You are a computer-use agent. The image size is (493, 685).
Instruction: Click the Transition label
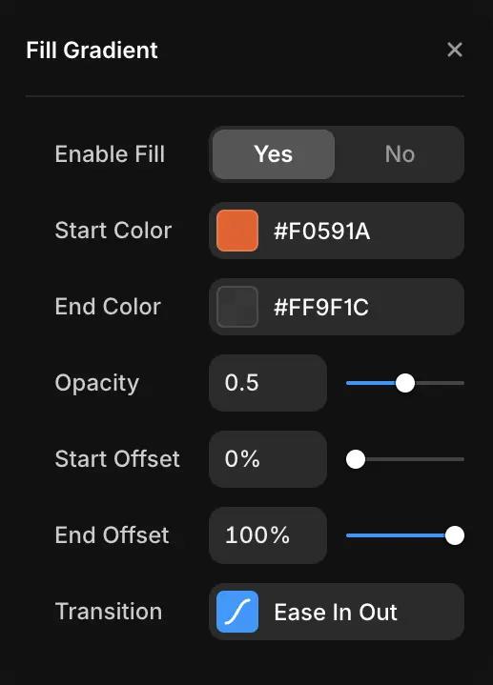click(x=109, y=612)
